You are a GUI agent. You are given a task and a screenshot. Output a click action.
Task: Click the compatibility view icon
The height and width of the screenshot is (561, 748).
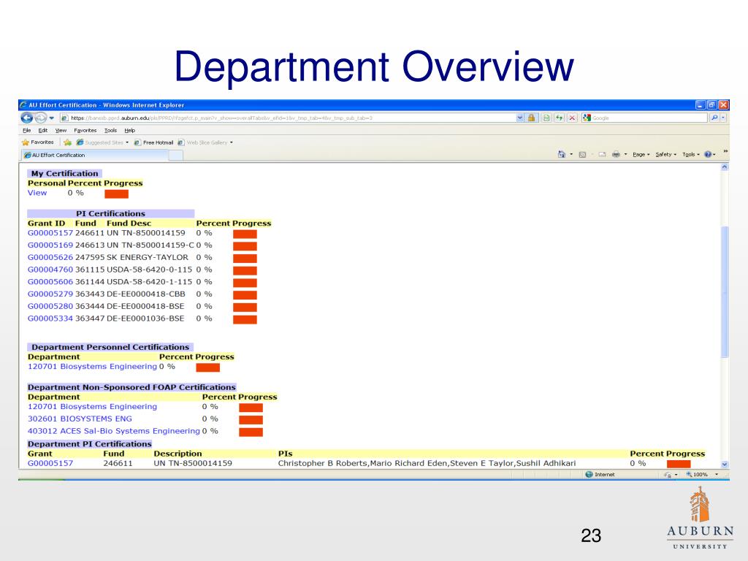pos(546,118)
